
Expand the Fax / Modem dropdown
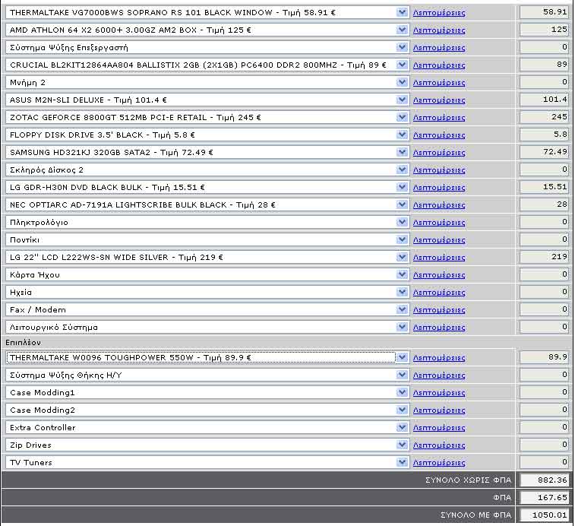pos(207,310)
